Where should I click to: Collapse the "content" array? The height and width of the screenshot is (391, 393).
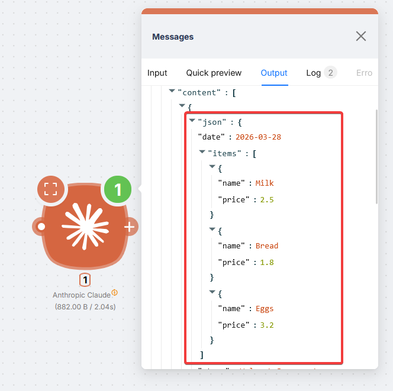coord(172,91)
